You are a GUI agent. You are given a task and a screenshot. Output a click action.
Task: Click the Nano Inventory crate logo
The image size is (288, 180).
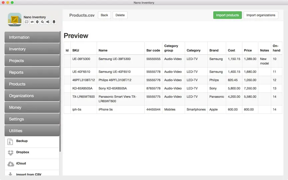pos(15,19)
